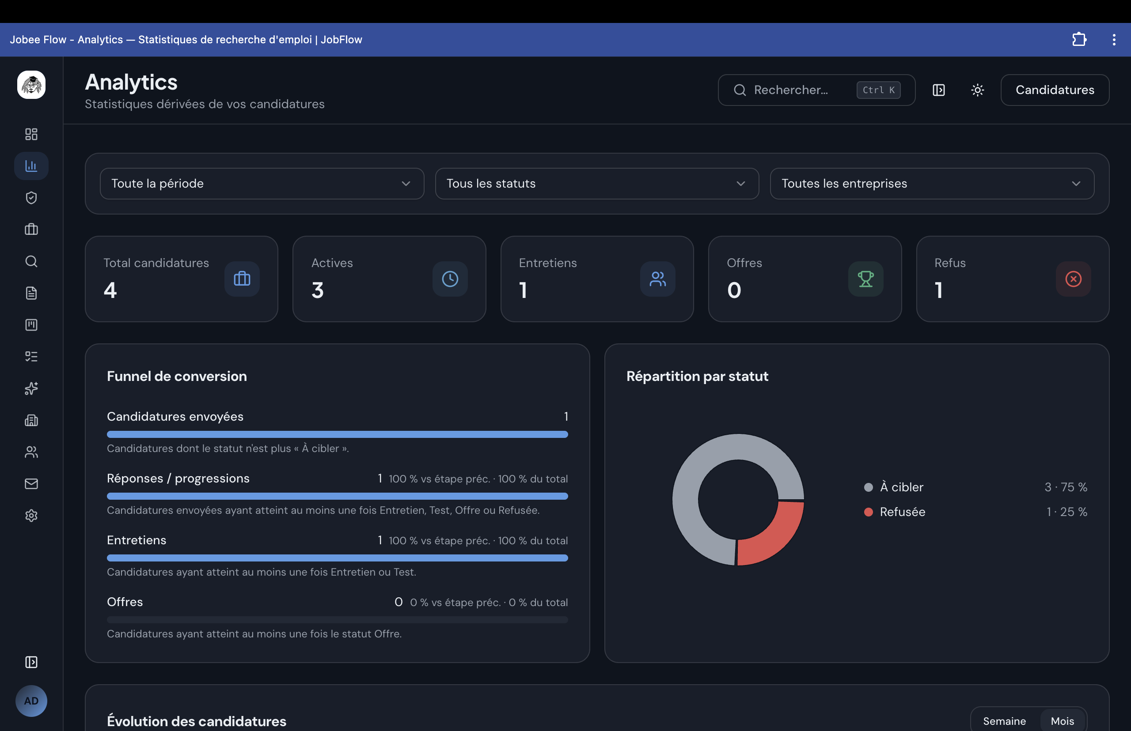1131x731 pixels.
Task: Open the Toute la période dropdown
Action: (262, 184)
